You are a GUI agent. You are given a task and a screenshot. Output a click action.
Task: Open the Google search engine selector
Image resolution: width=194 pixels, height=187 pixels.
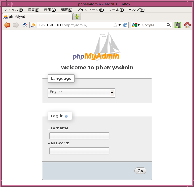(136, 25)
